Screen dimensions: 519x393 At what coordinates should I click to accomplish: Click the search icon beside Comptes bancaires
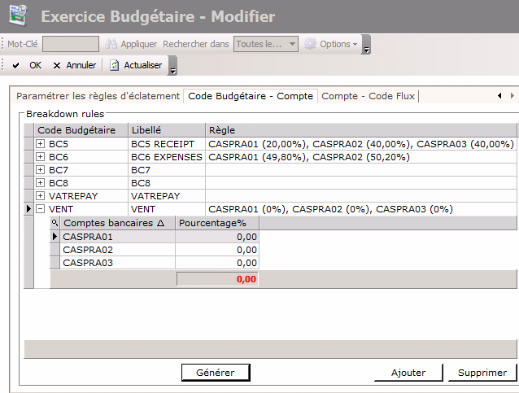tap(55, 223)
